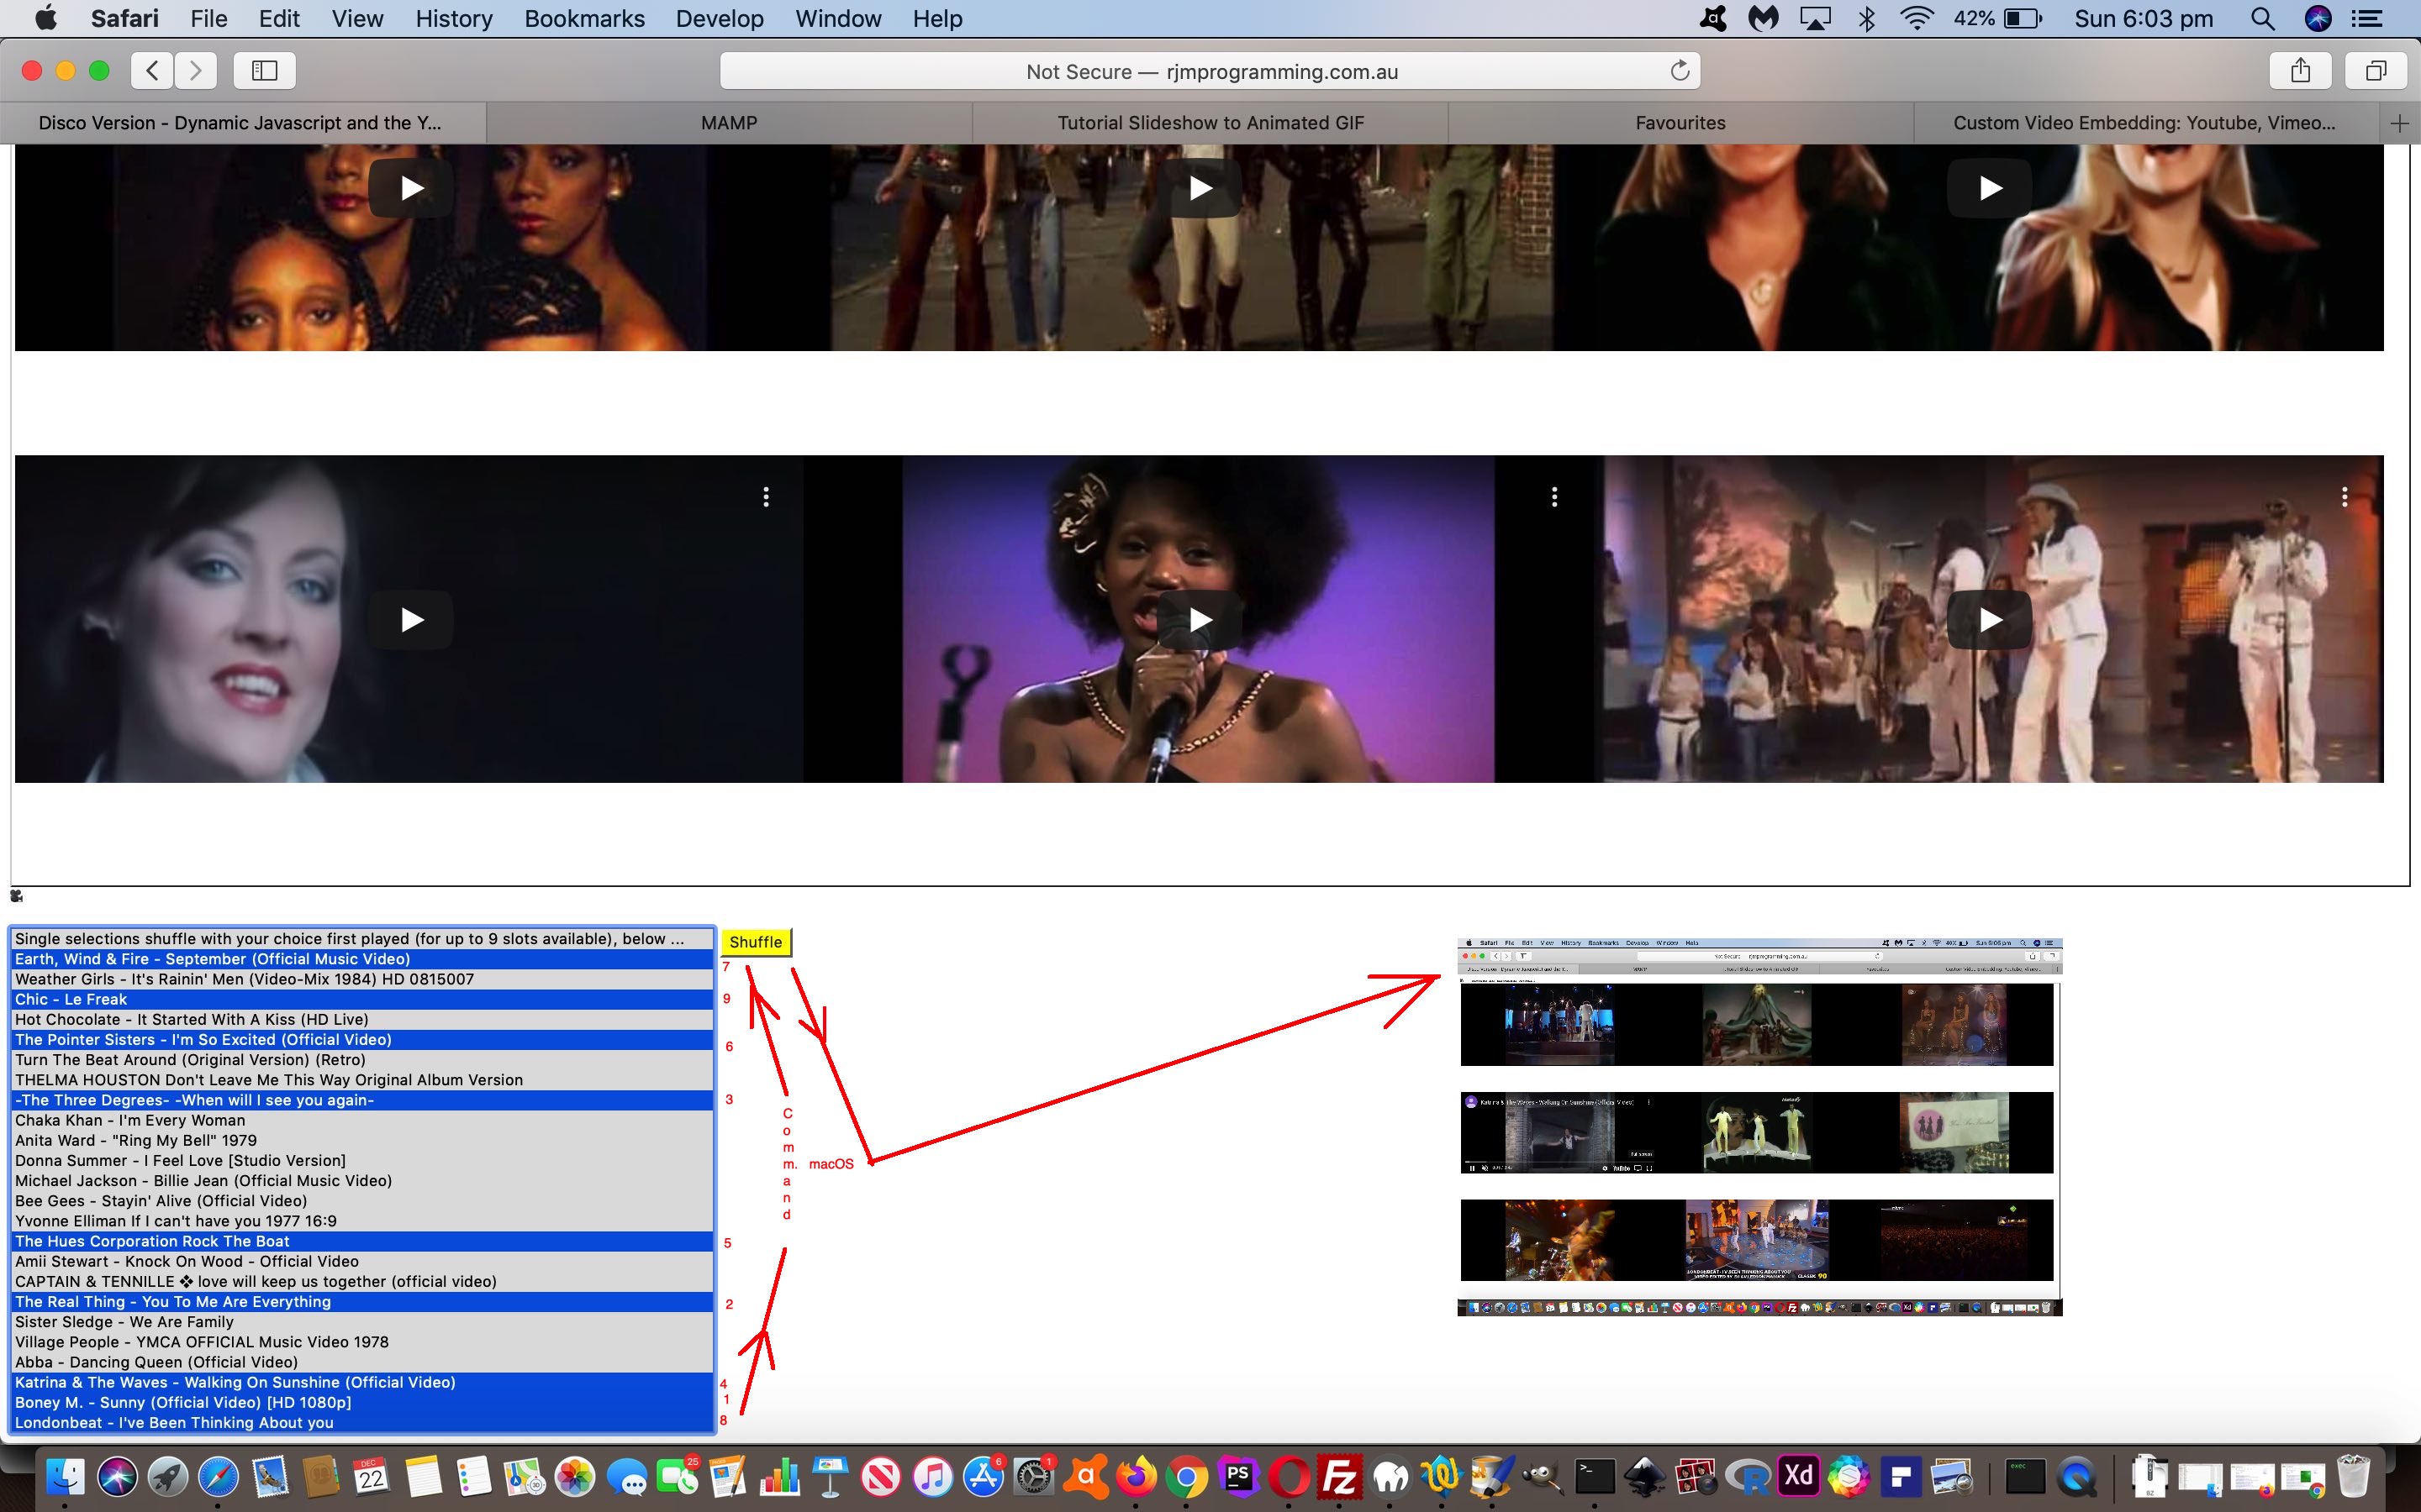
Task: Click the yellow Shuffle button
Action: tap(756, 942)
